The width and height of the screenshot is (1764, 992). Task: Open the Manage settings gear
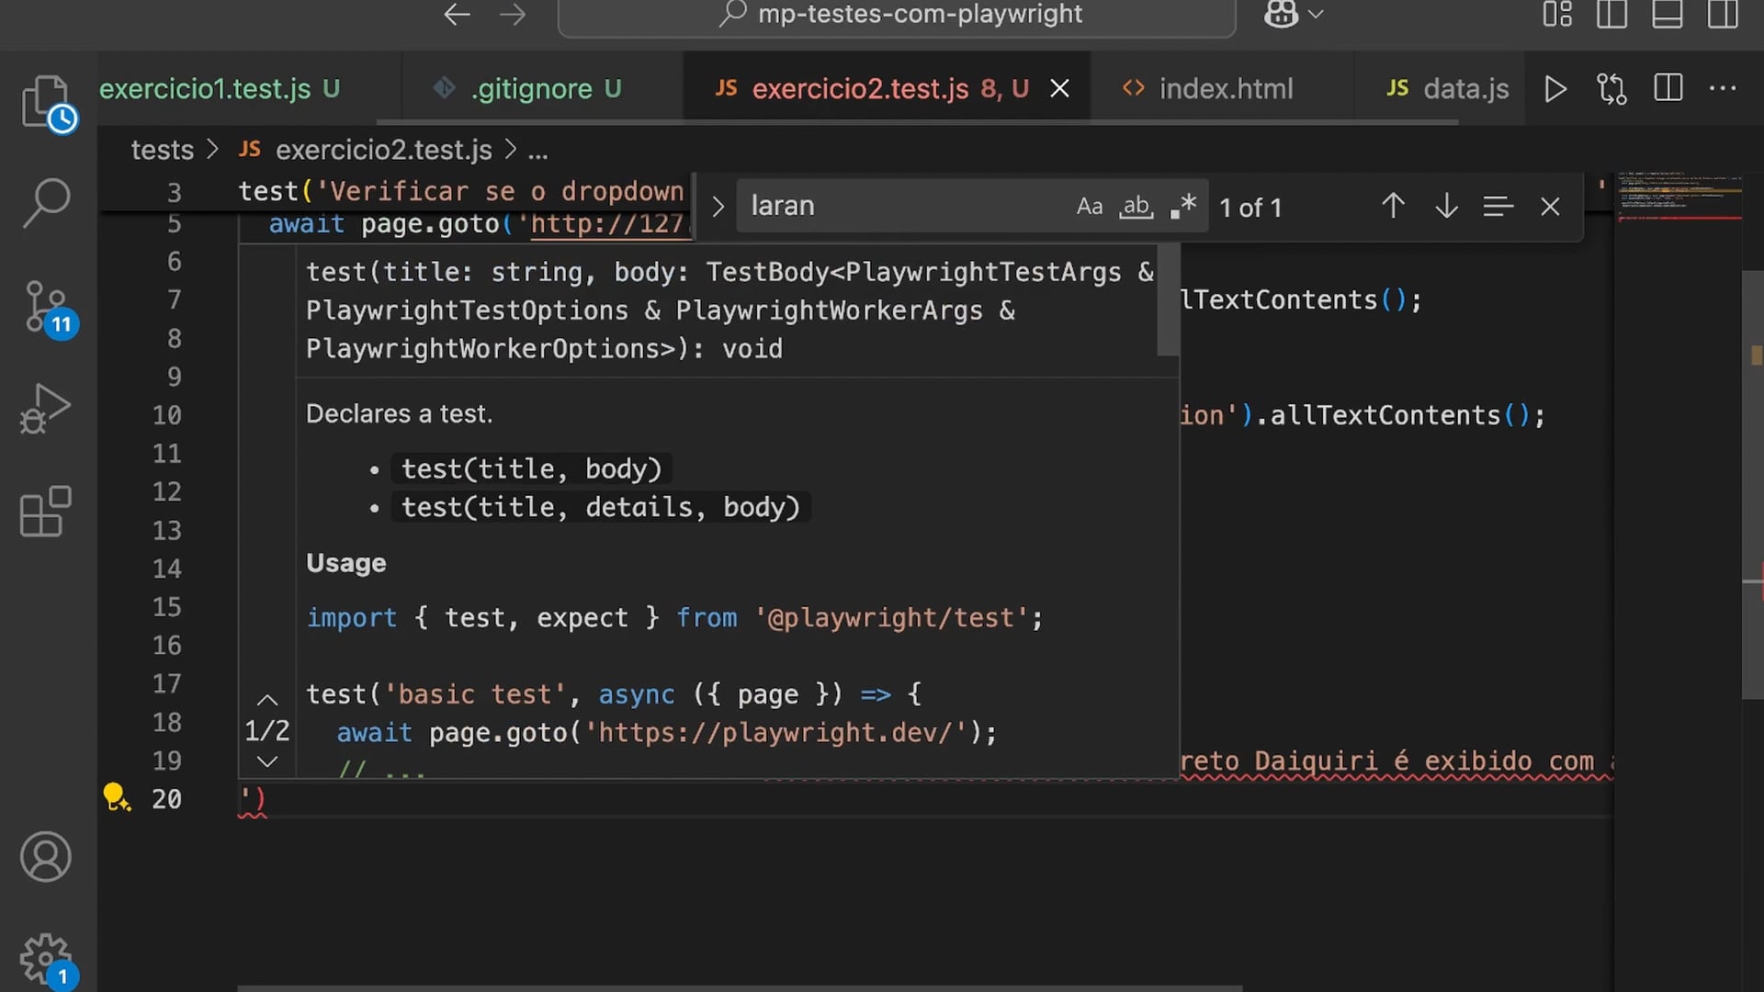click(x=44, y=958)
